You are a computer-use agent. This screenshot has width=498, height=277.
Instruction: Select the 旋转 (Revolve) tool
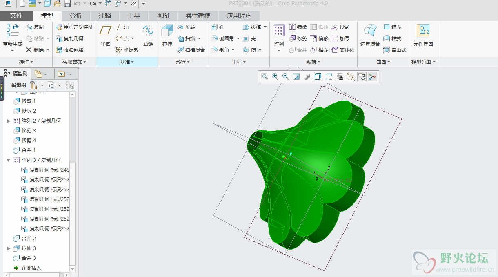186,27
